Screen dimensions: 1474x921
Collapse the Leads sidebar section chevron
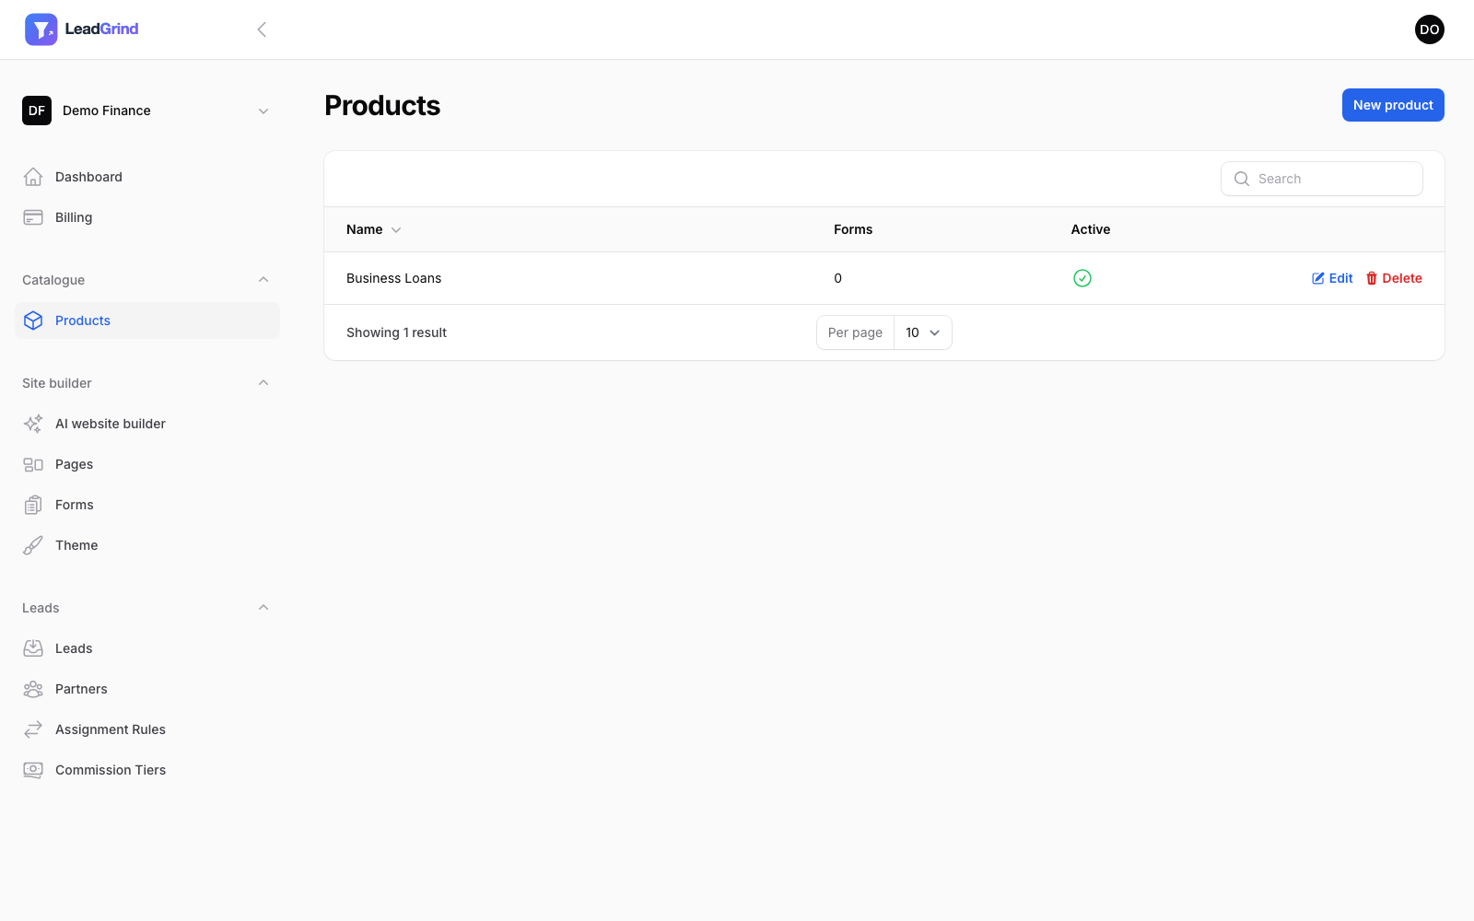pyautogui.click(x=263, y=608)
